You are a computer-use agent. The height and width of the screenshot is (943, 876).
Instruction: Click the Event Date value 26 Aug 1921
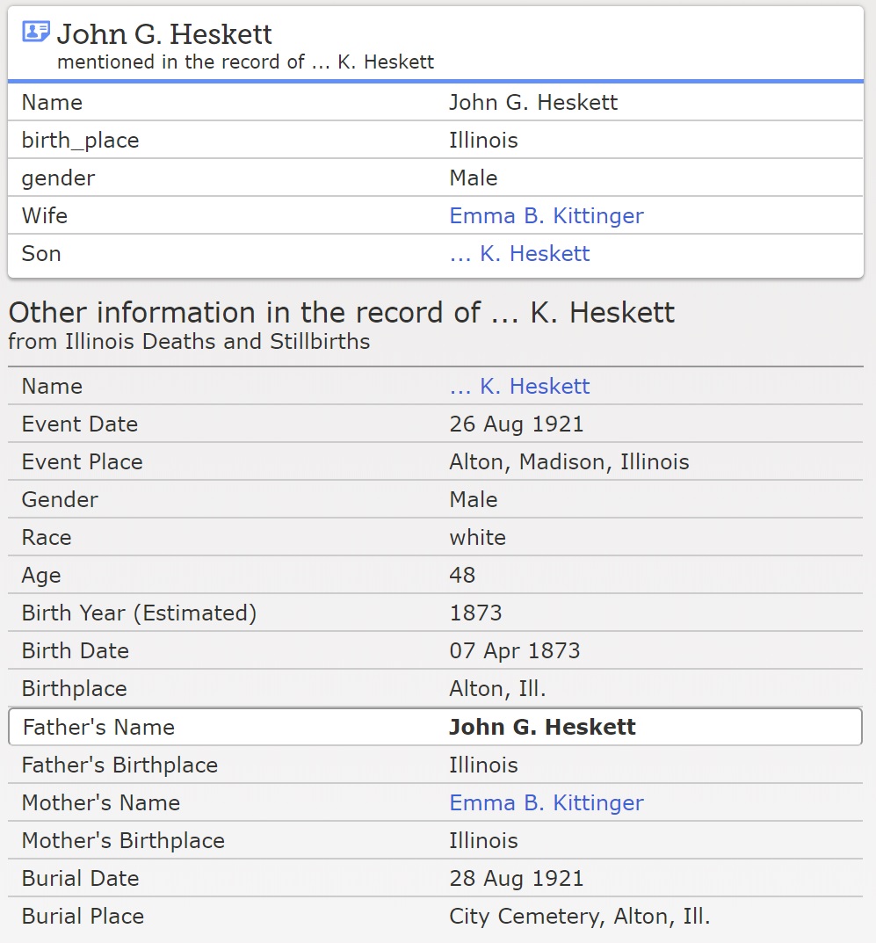[x=516, y=424]
